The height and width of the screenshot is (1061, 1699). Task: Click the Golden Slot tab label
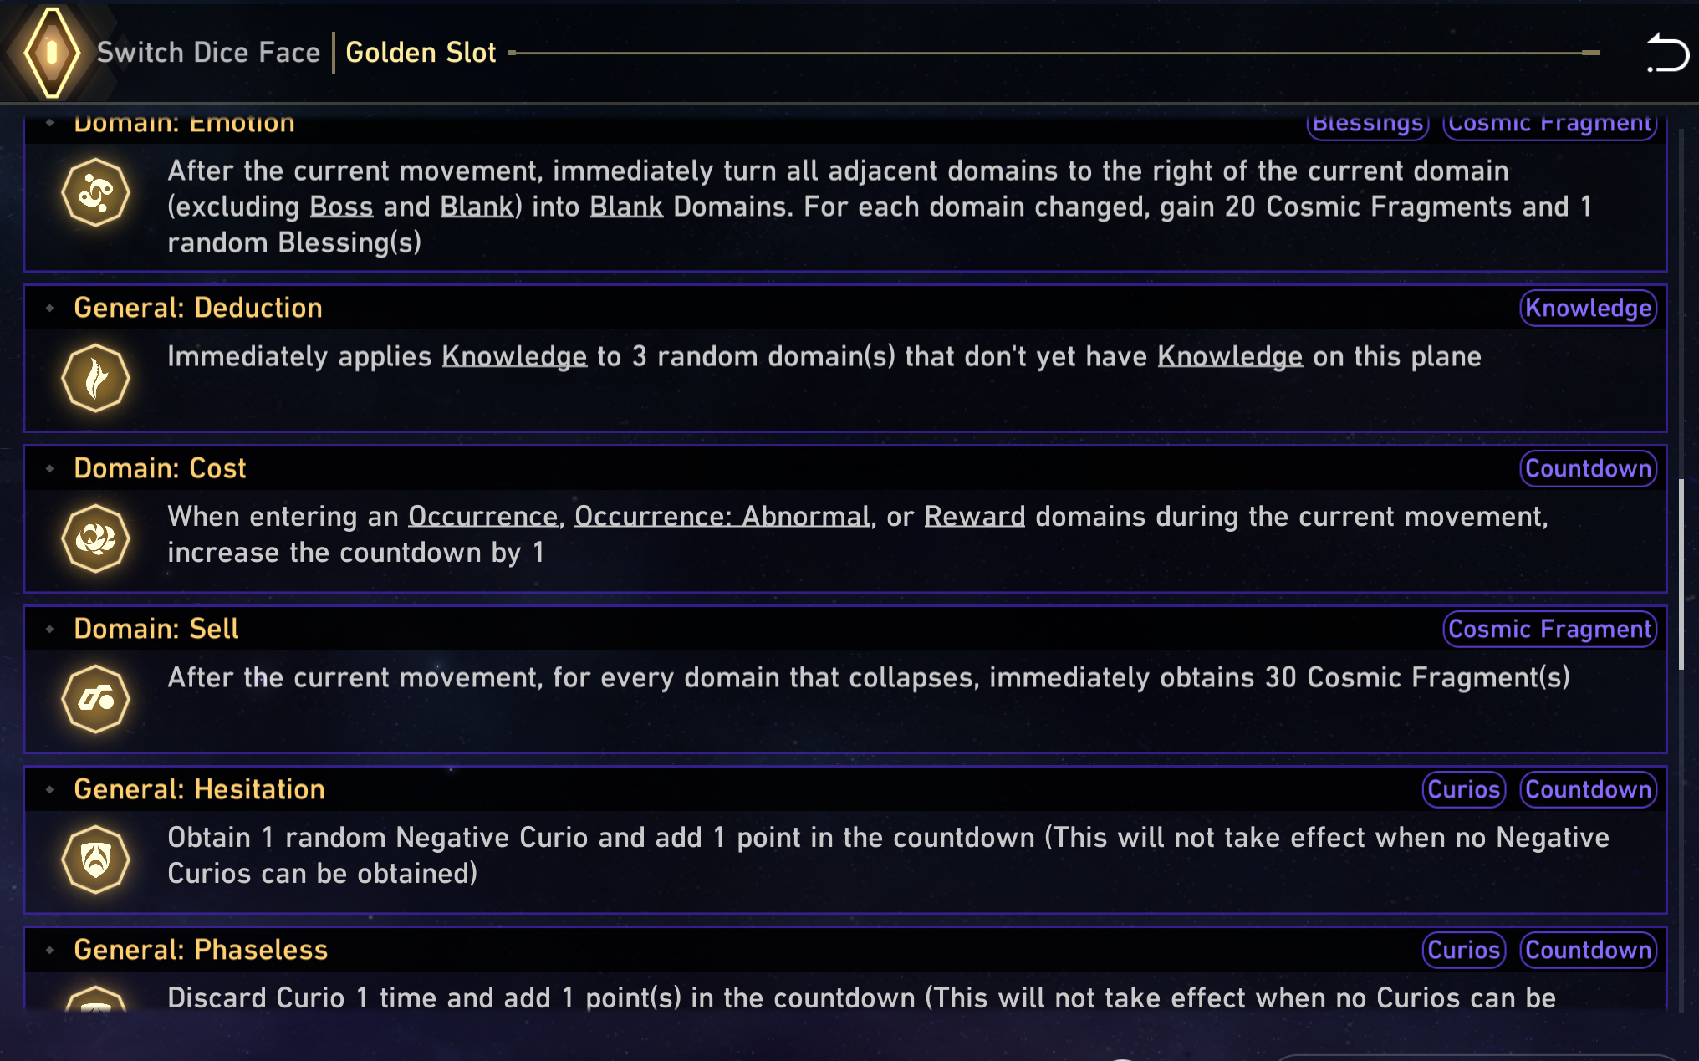click(x=421, y=53)
